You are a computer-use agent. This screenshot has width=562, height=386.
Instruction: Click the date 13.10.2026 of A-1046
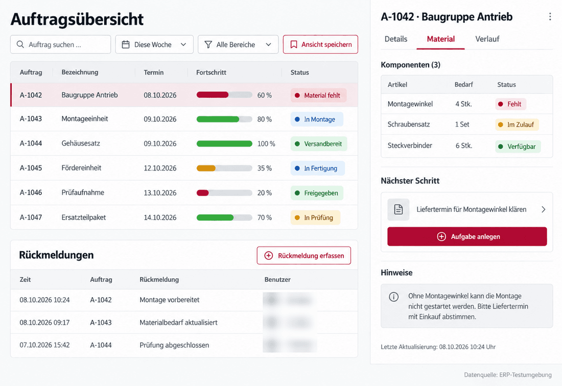(x=160, y=192)
